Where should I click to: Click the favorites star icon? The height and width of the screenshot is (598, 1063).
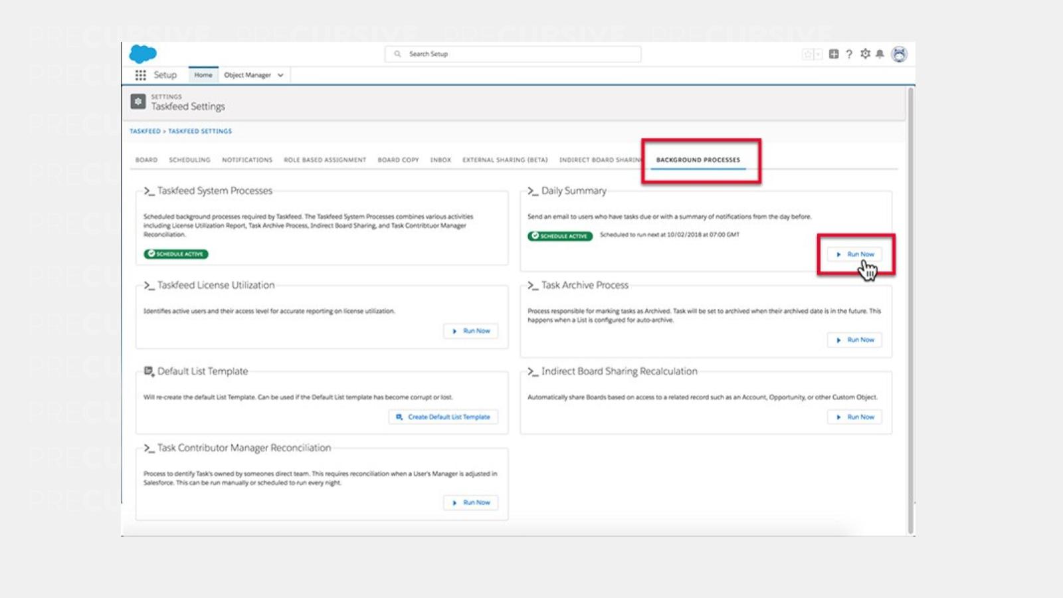pos(808,54)
